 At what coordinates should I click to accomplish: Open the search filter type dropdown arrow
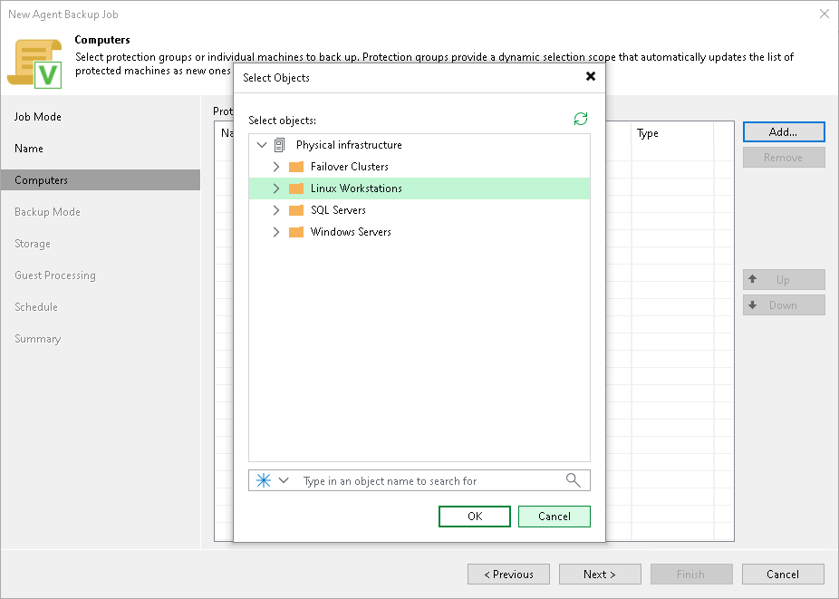click(x=284, y=480)
